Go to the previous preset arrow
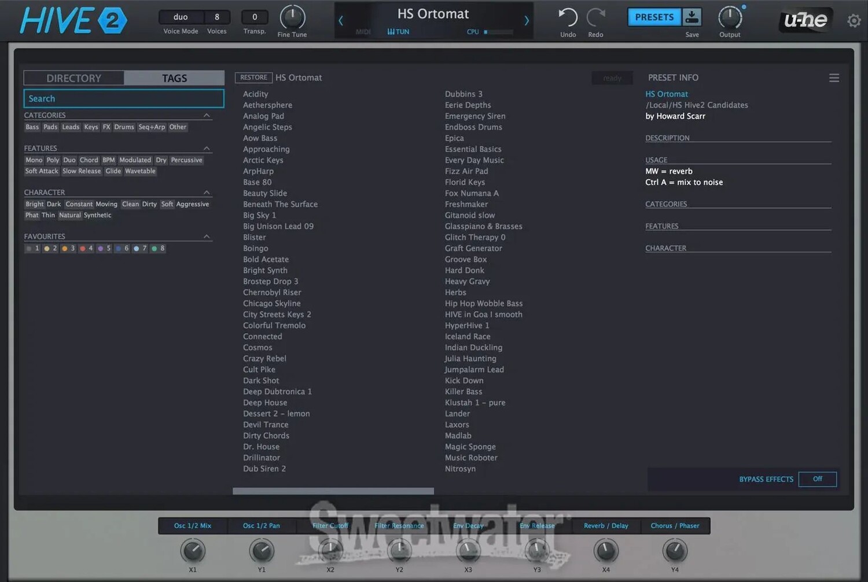Image resolution: width=868 pixels, height=582 pixels. [341, 21]
